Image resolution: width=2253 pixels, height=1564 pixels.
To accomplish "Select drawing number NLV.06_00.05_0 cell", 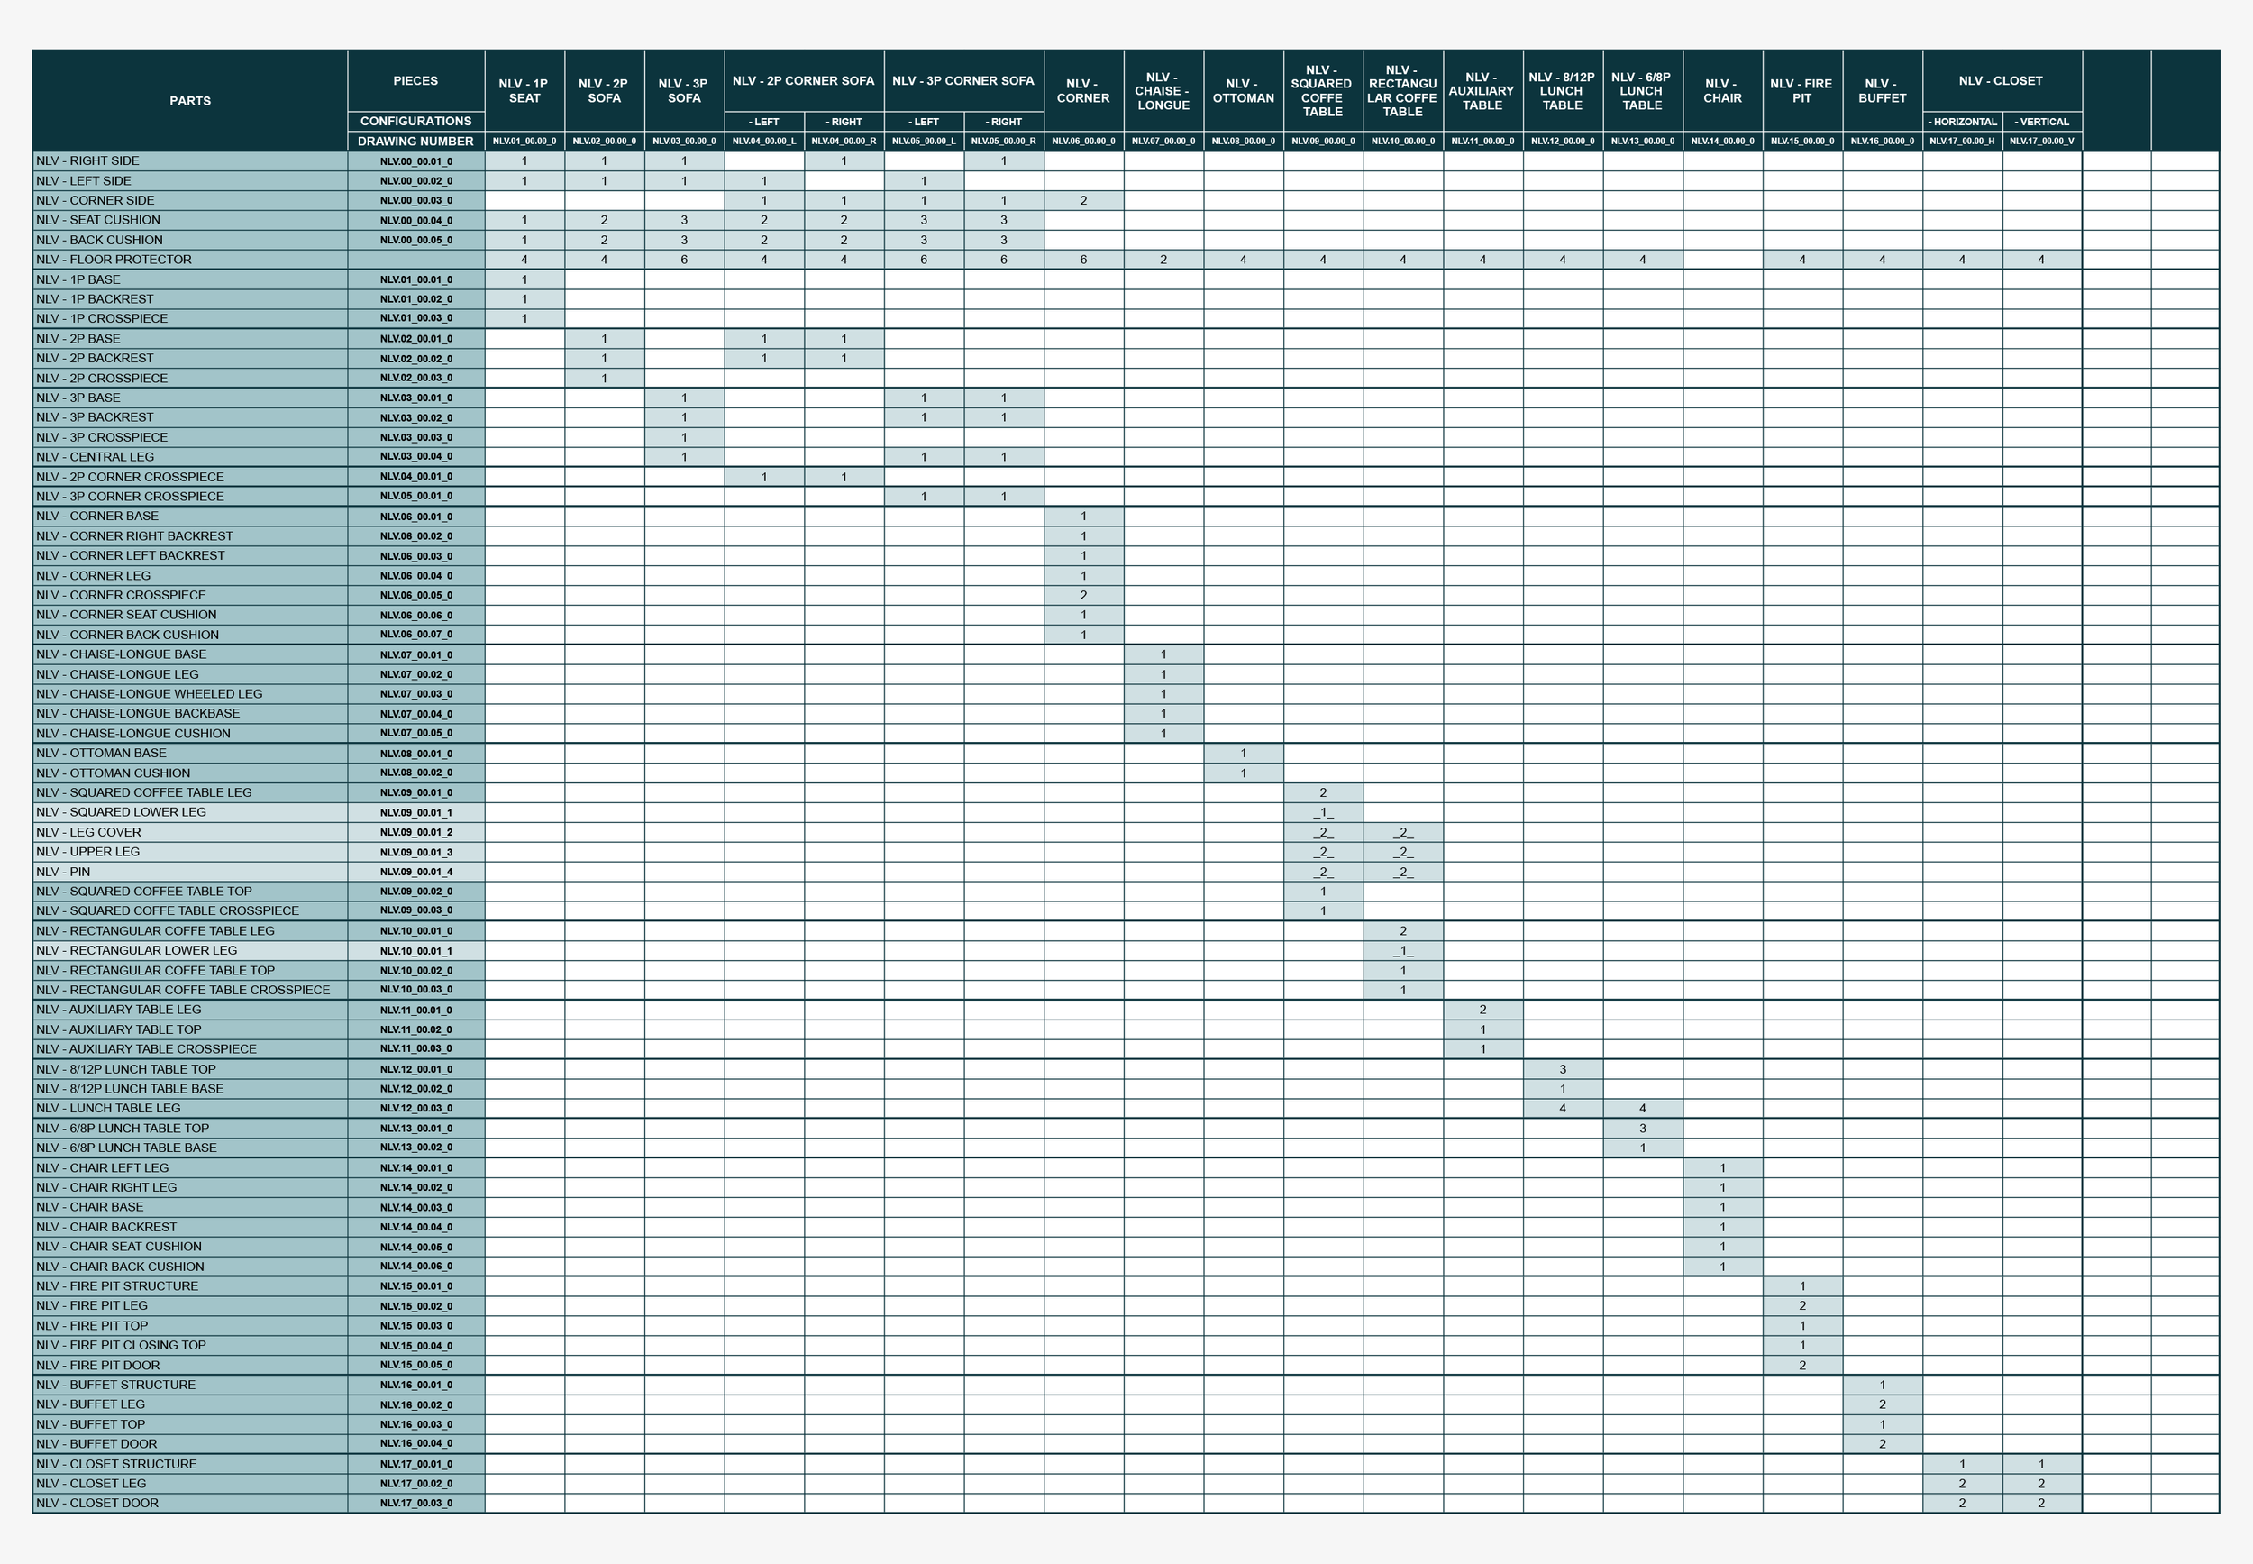I will coord(415,596).
